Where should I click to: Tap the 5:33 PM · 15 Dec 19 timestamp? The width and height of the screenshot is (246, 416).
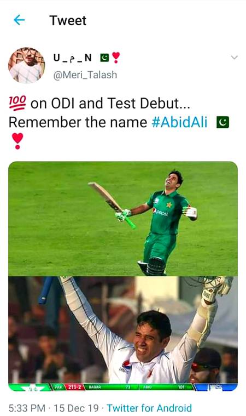click(x=54, y=408)
